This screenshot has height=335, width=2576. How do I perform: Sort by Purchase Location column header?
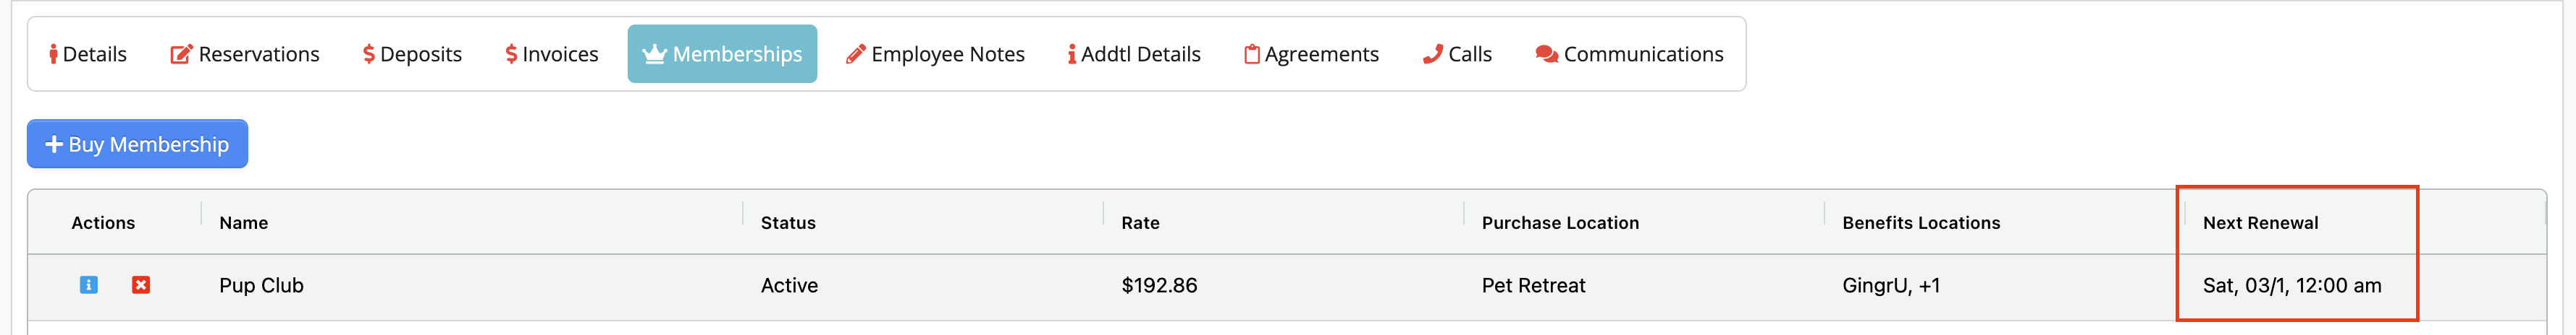(x=1560, y=223)
